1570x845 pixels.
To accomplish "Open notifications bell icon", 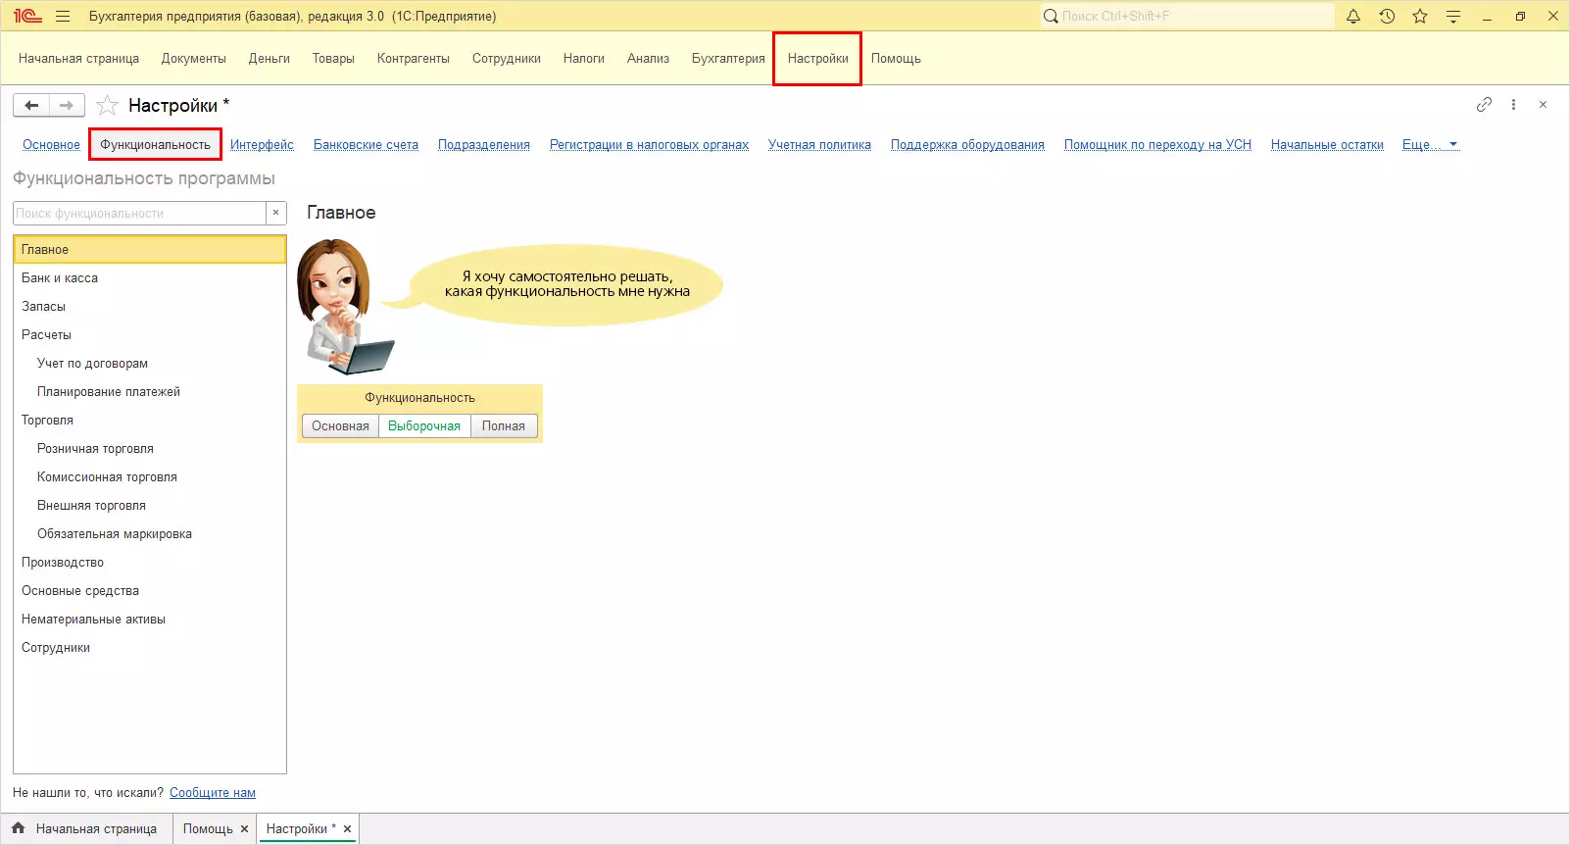I will pyautogui.click(x=1353, y=16).
